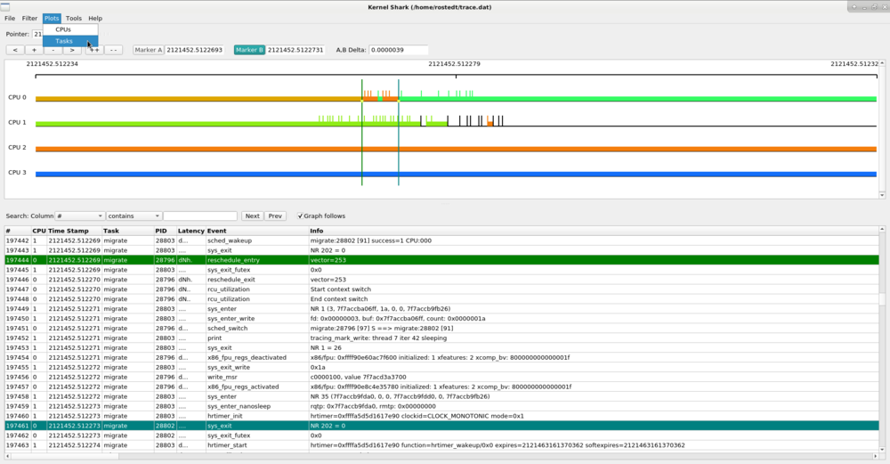
Task: Click the event list vertical scrollbar
Action: tap(882, 341)
